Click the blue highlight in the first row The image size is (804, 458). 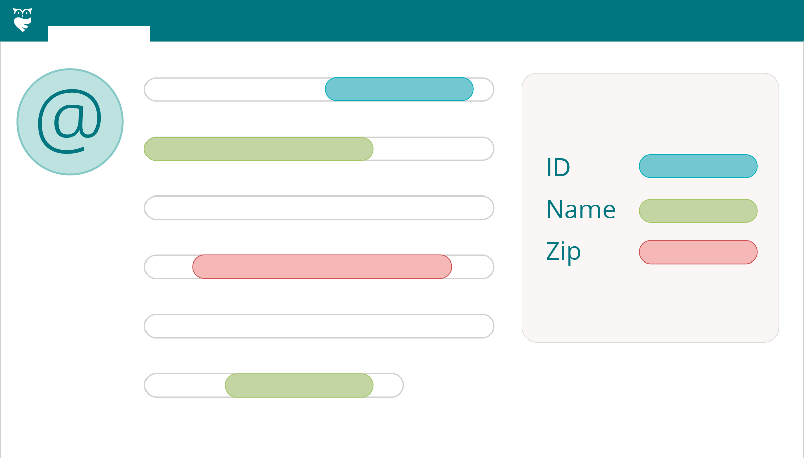click(x=399, y=89)
